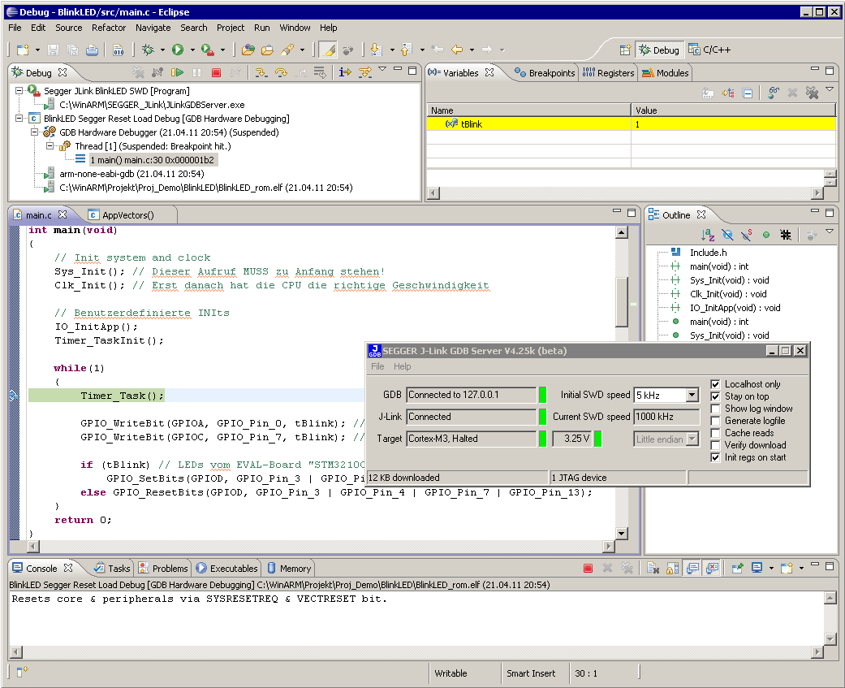Select the main() main.c:30 stack frame
This screenshot has width=845, height=688.
pyautogui.click(x=152, y=159)
